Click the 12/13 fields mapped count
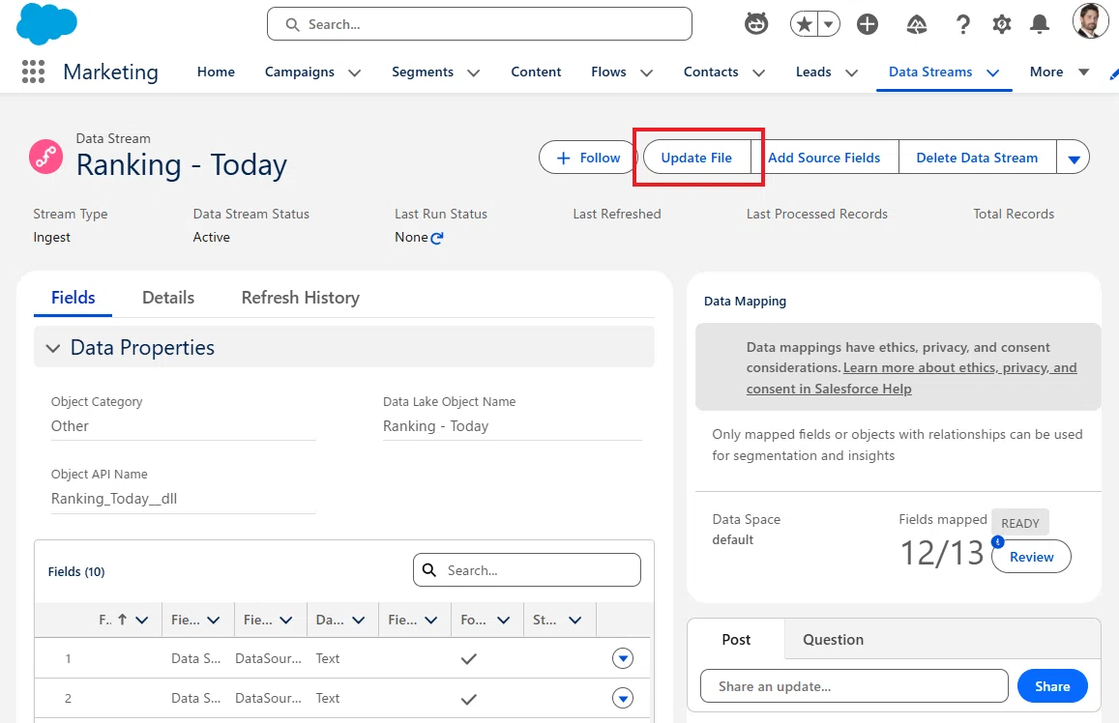 point(941,553)
